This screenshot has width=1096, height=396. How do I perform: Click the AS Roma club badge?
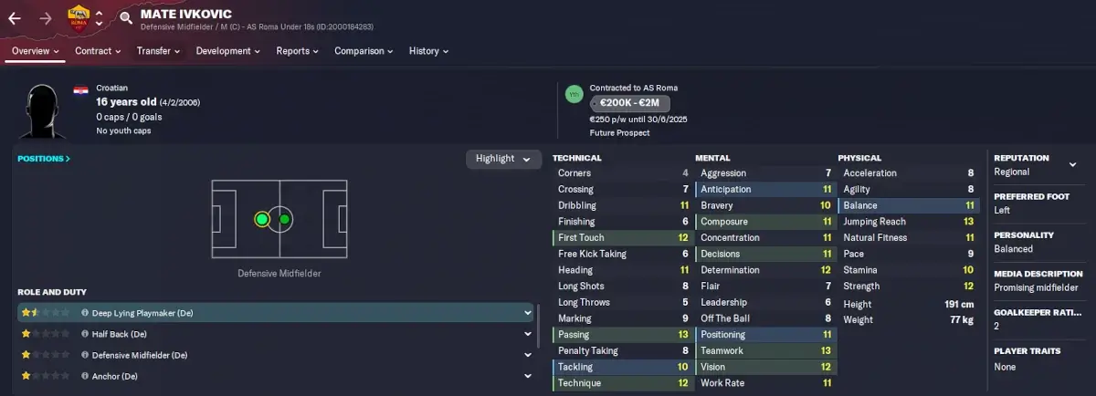tap(79, 17)
